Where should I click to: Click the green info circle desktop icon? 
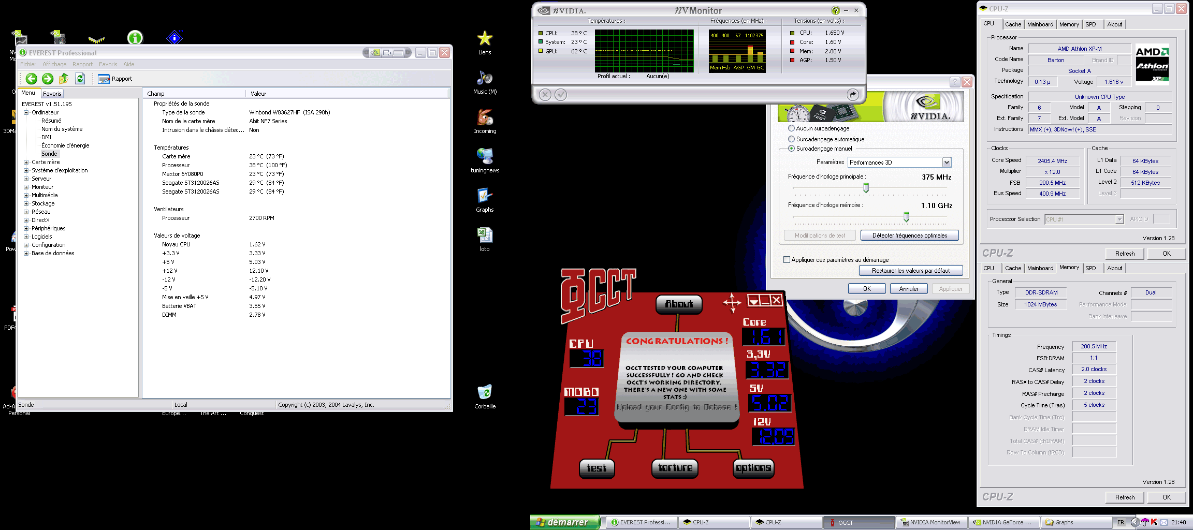(x=135, y=37)
